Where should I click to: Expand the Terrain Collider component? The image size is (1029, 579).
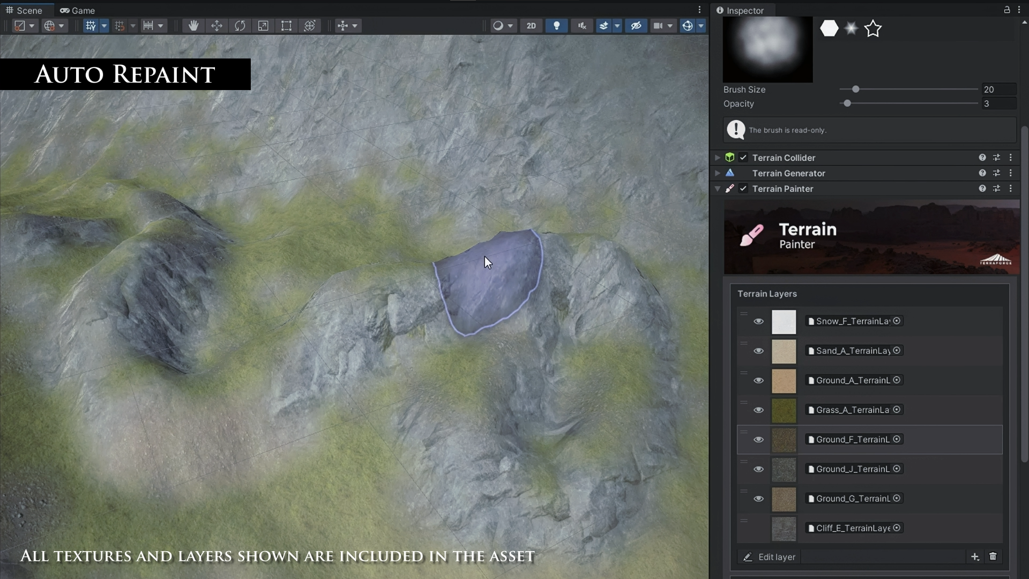coord(717,158)
